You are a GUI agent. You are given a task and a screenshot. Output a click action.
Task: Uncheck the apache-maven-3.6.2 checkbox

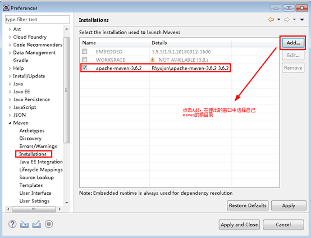coord(85,68)
